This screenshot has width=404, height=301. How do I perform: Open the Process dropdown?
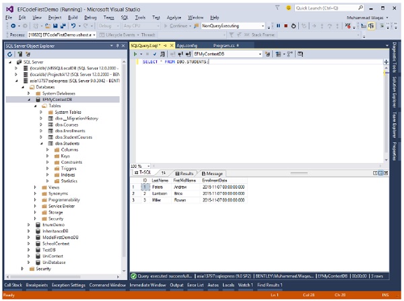[94, 35]
